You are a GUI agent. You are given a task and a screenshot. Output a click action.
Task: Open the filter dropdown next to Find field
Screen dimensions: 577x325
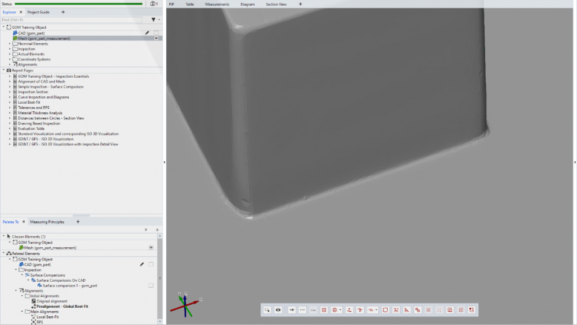coord(154,20)
